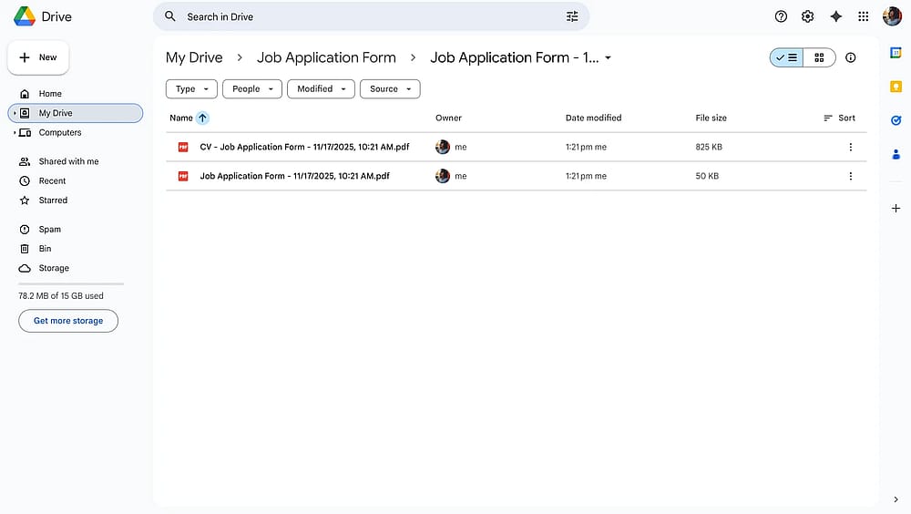Switch to grid layout
The height and width of the screenshot is (514, 911).
[819, 57]
